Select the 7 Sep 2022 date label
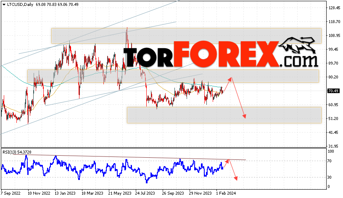 click(x=11, y=193)
